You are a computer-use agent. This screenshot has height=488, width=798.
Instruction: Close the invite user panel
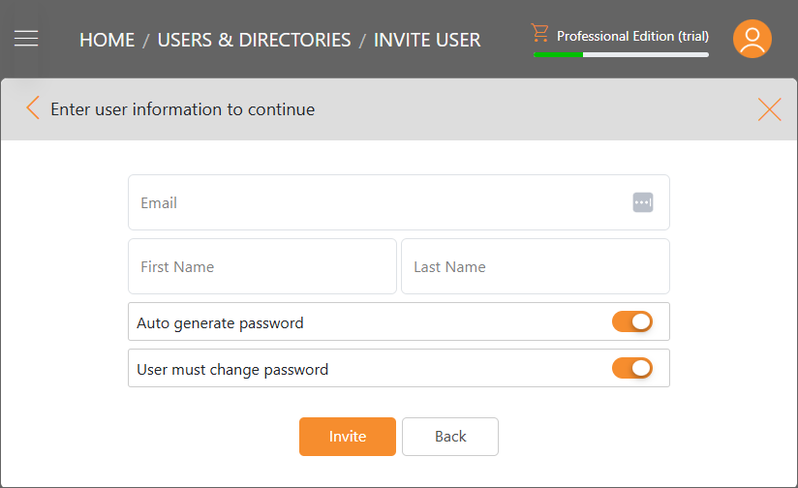[x=770, y=109]
